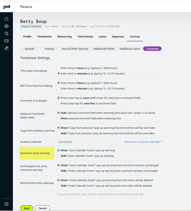
Task: Click the Save button
Action: (x=27, y=208)
